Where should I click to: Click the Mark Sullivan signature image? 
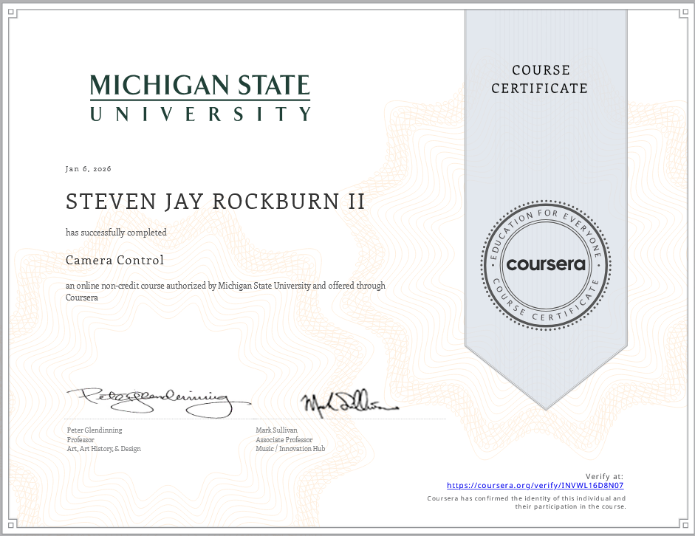[349, 403]
